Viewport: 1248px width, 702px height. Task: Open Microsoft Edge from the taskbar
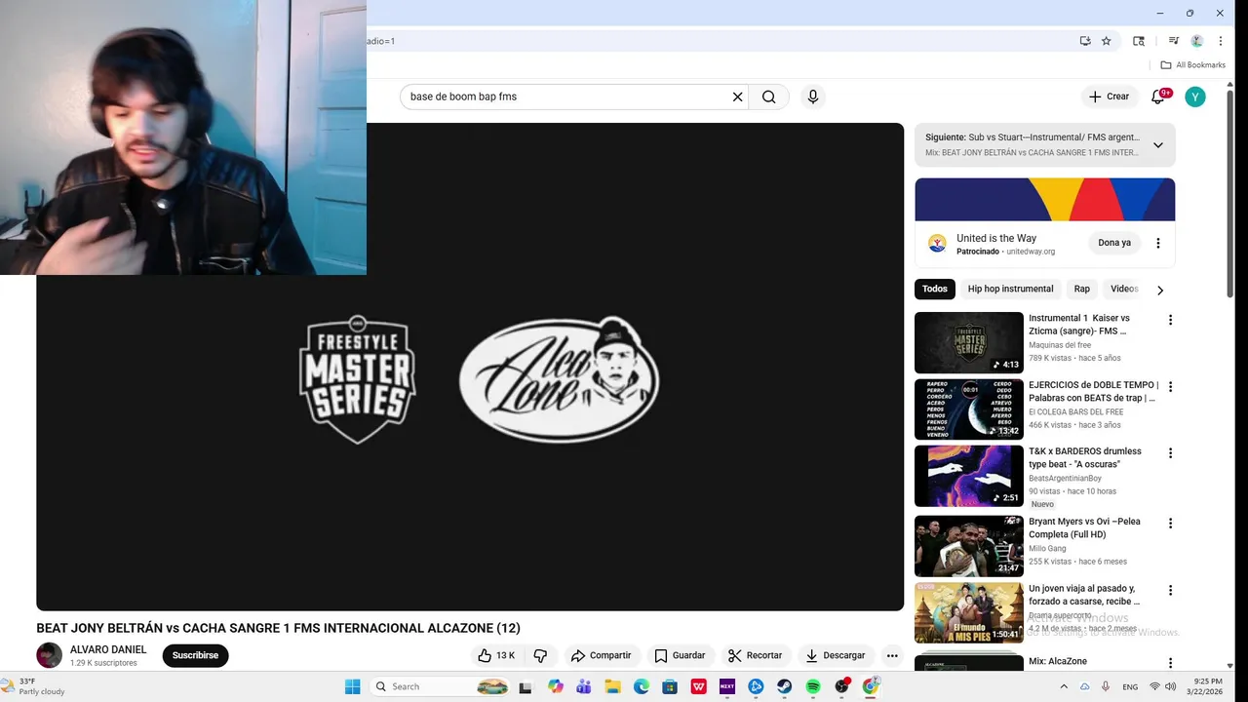point(642,686)
